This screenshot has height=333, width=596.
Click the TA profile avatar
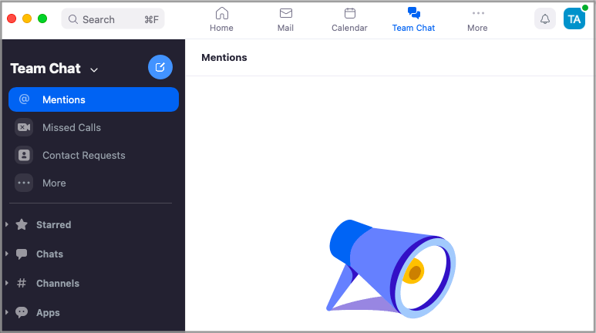[574, 19]
